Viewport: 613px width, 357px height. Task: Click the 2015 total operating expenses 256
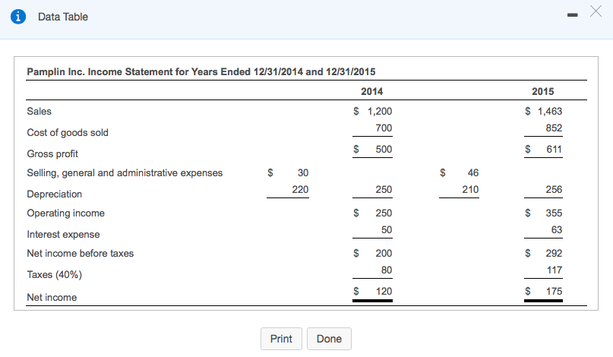(554, 190)
